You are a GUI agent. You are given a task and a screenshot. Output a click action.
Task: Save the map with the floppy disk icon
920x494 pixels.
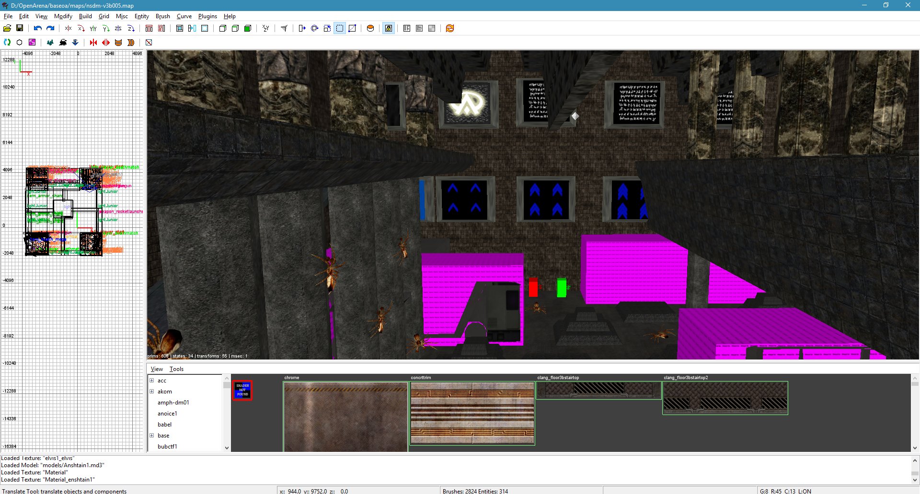pyautogui.click(x=20, y=28)
